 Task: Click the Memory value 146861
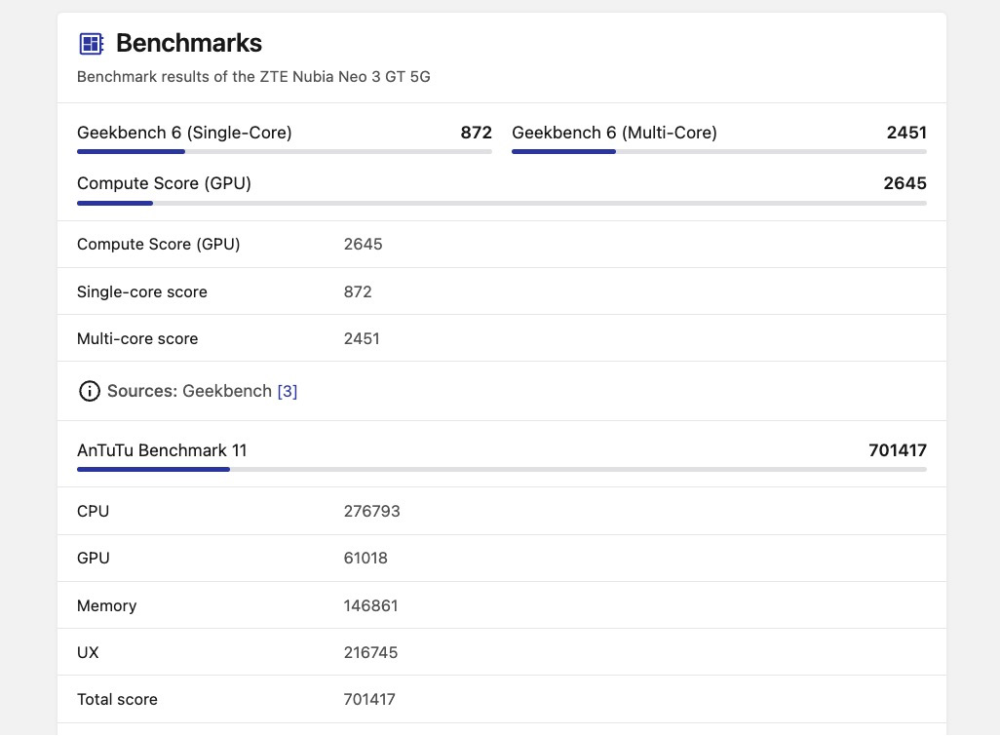[x=370, y=606]
